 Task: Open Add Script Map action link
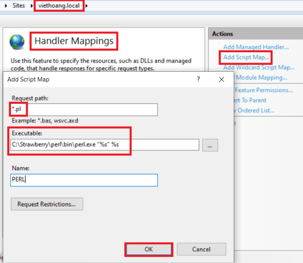(246, 57)
